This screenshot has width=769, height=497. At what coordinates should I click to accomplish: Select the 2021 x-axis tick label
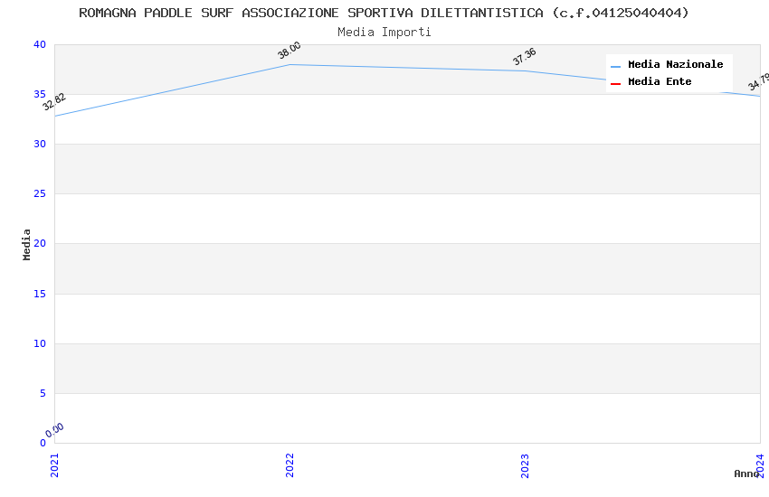click(54, 464)
